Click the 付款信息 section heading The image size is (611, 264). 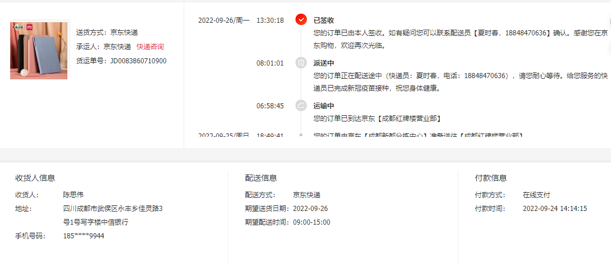pos(491,178)
